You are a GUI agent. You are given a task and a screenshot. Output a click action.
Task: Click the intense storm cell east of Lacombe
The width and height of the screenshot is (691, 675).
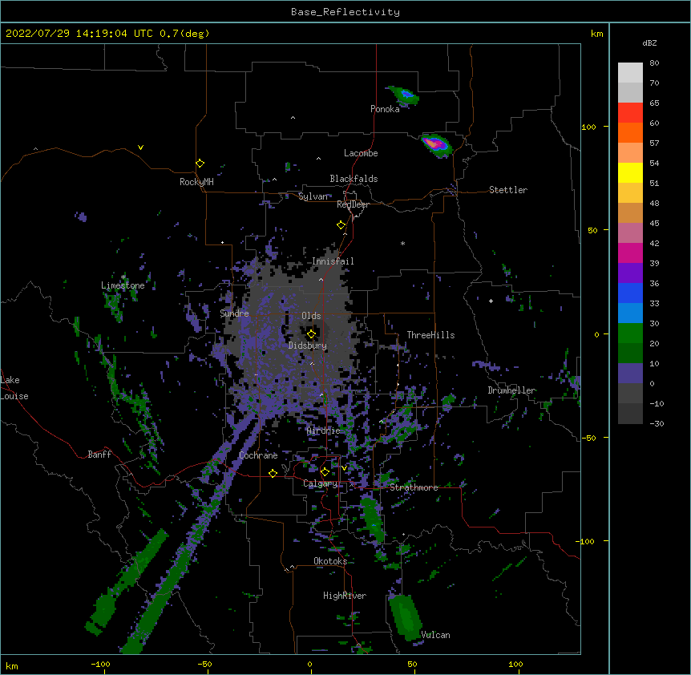click(436, 145)
